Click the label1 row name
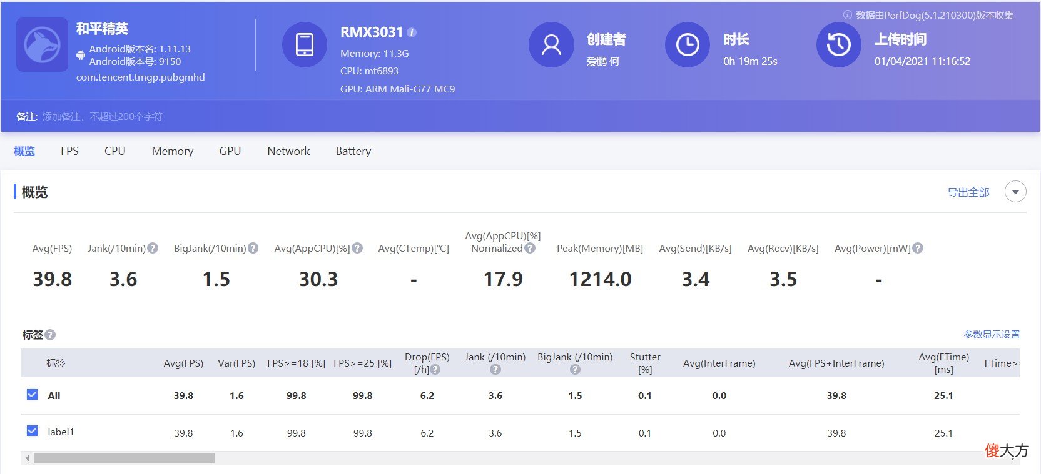This screenshot has width=1041, height=474. [x=61, y=432]
